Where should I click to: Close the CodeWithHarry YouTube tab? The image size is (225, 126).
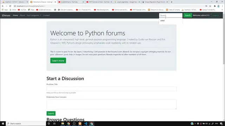[83, 2]
